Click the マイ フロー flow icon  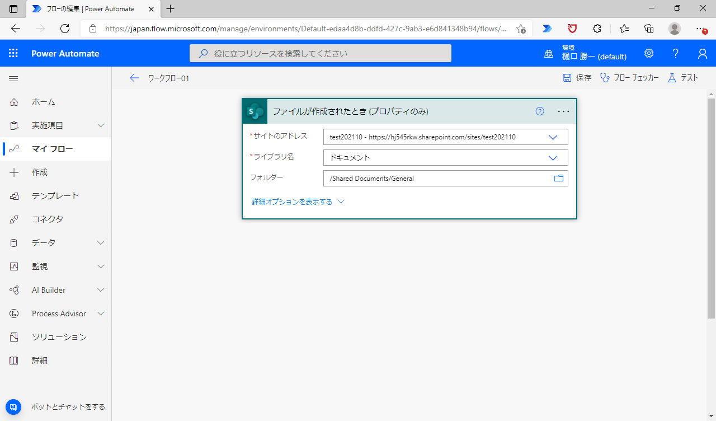click(14, 149)
